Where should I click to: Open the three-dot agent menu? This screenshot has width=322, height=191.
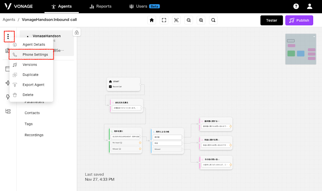(8, 36)
